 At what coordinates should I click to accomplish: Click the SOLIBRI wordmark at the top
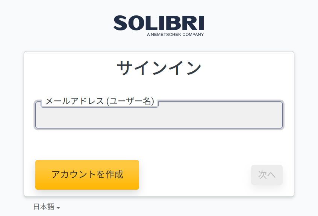tap(159, 23)
